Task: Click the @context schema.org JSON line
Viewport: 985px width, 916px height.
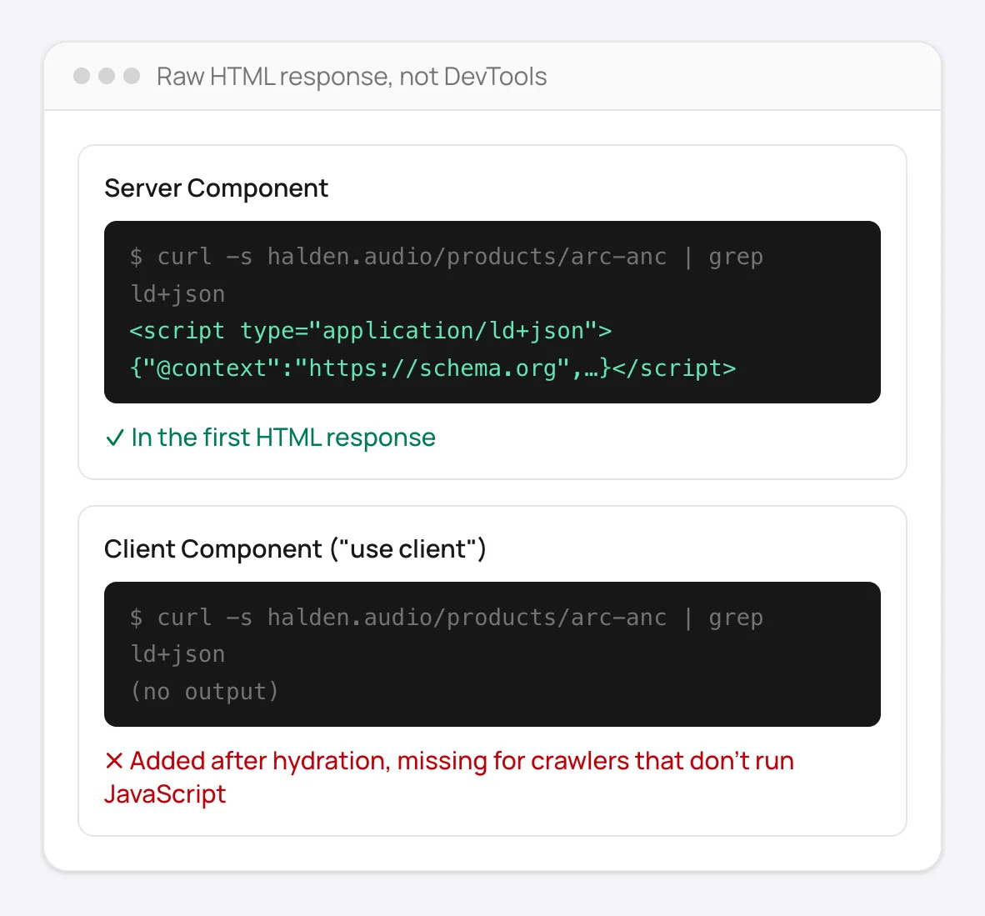Action: tap(432, 368)
